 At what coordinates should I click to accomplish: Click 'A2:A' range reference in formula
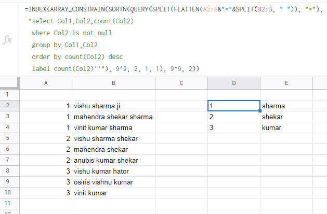pyautogui.click(x=210, y=9)
